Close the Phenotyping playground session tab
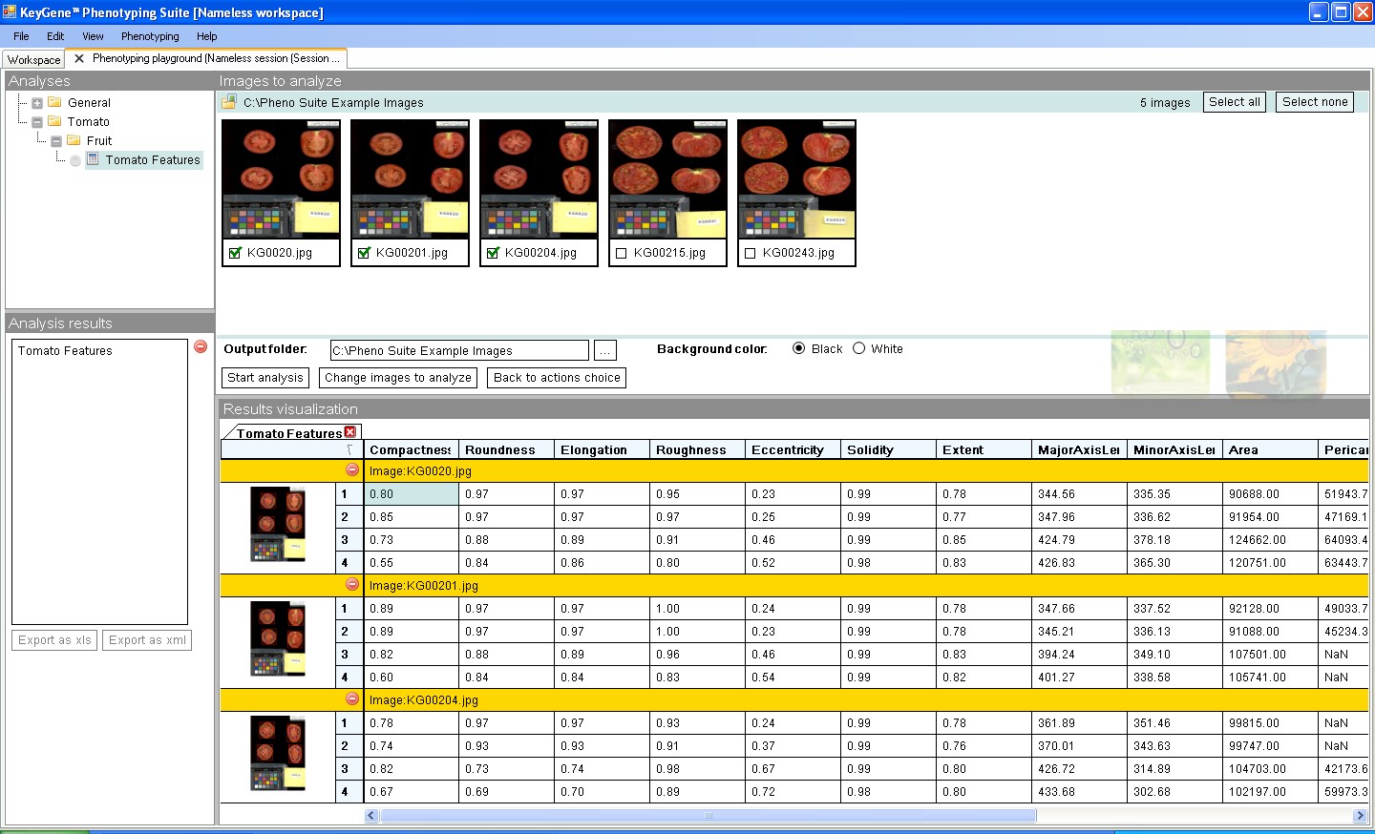Viewport: 1375px width, 834px height. (79, 58)
